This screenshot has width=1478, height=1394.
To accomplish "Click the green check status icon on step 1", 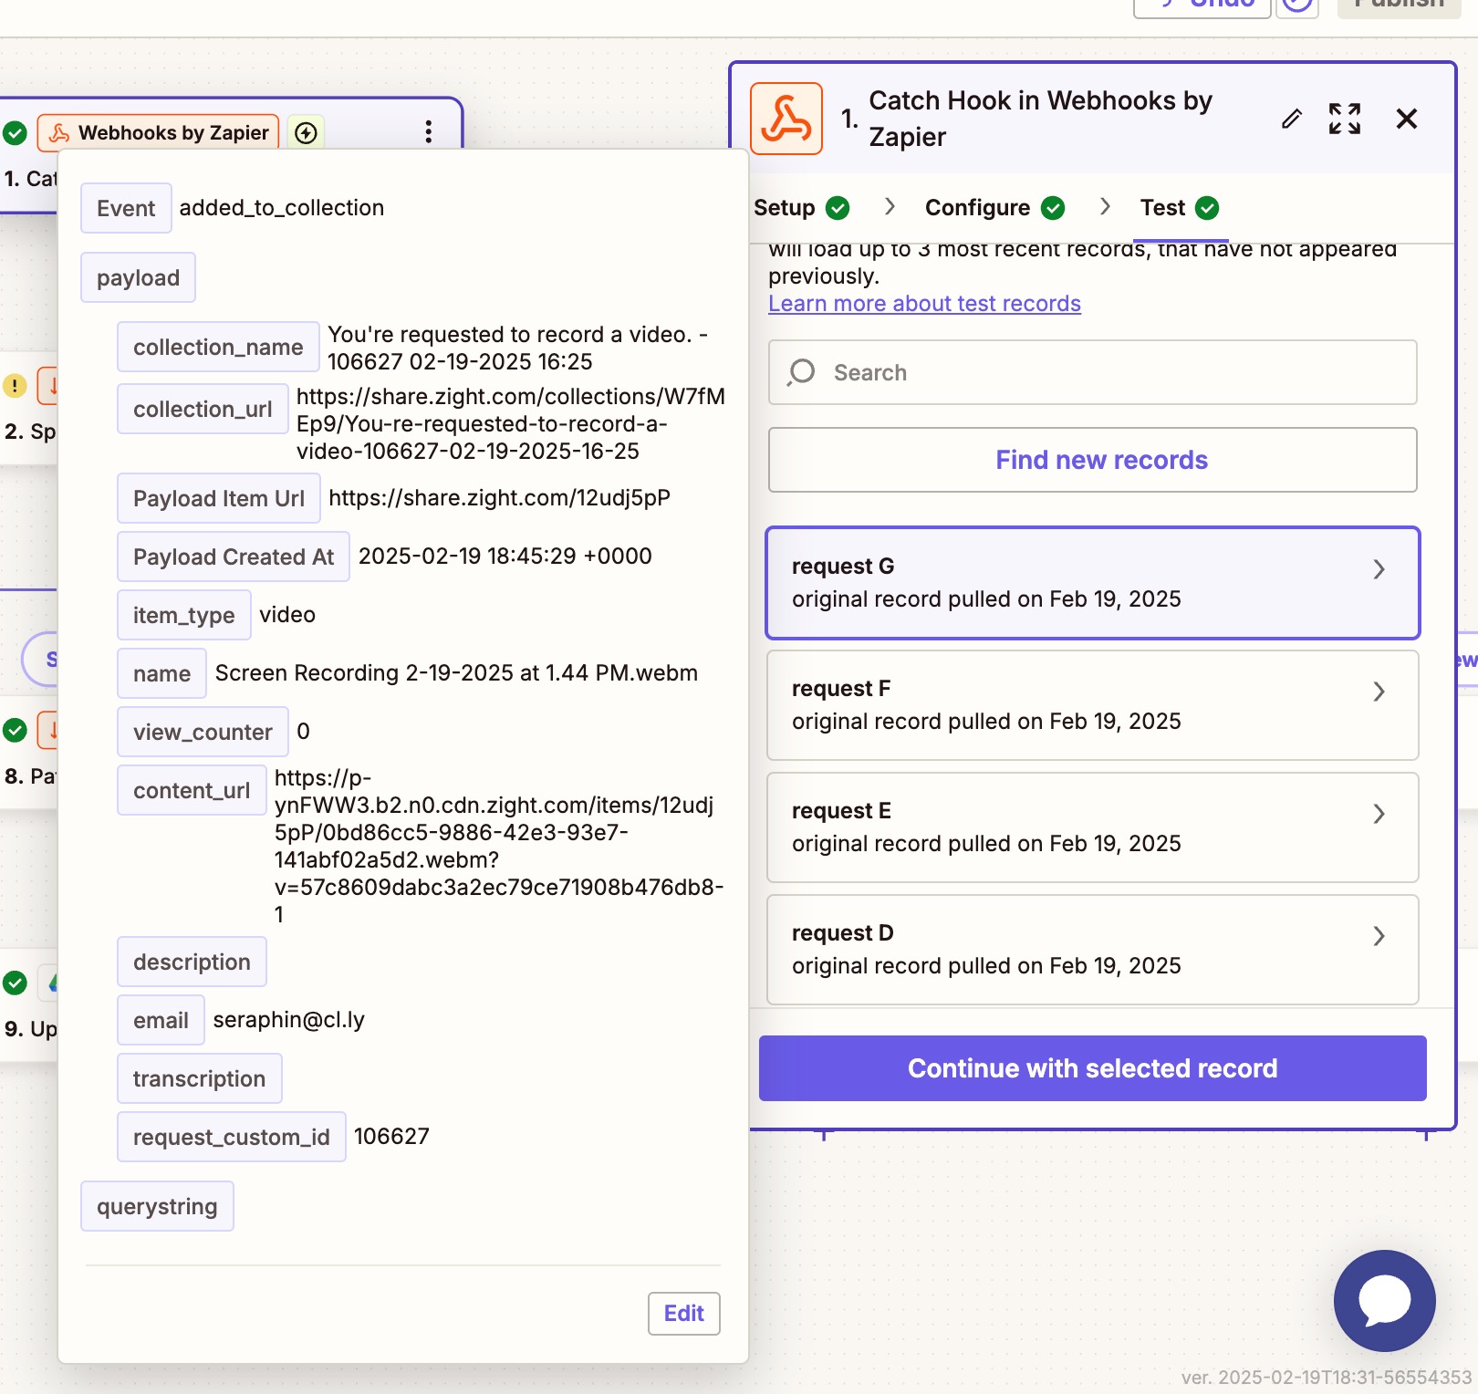I will coord(15,133).
